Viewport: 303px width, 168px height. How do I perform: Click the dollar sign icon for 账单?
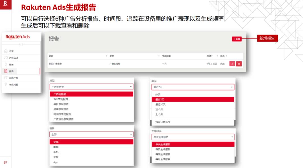6,64
